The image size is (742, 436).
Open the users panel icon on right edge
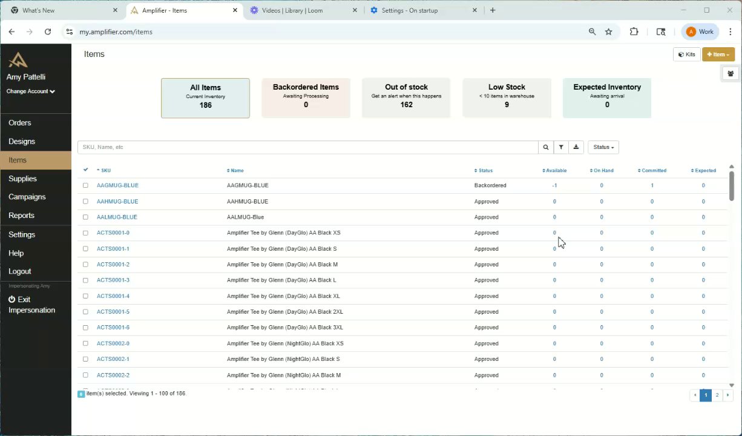[731, 73]
